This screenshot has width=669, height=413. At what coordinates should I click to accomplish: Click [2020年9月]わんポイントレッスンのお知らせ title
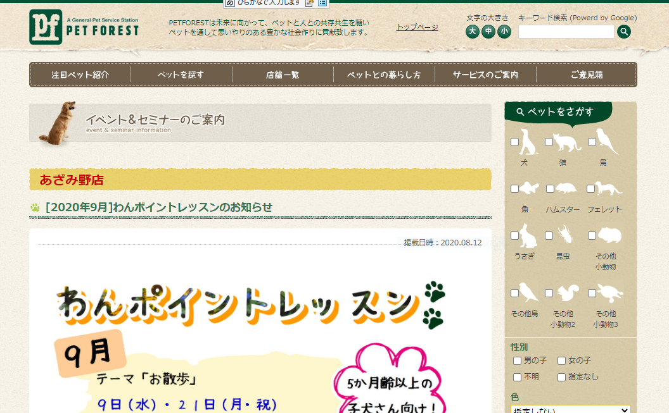pos(159,207)
